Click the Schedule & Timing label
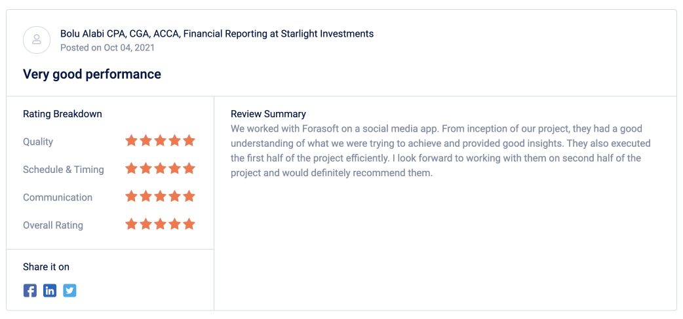683x319 pixels. click(64, 170)
